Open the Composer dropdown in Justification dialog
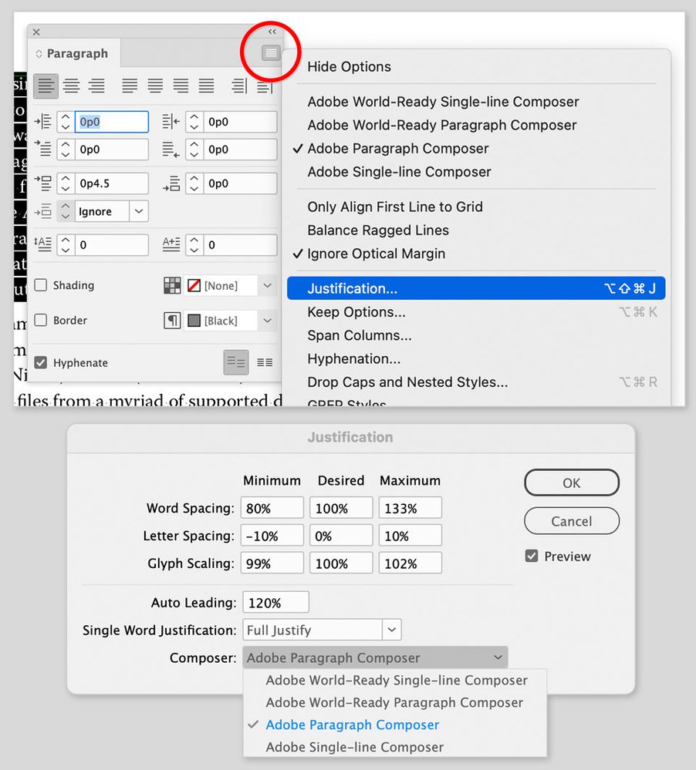696x770 pixels. click(x=375, y=657)
